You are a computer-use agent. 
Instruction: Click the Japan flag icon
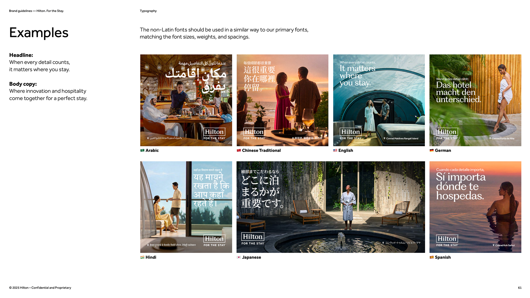(x=239, y=257)
